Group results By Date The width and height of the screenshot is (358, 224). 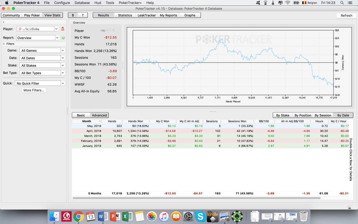(x=343, y=115)
